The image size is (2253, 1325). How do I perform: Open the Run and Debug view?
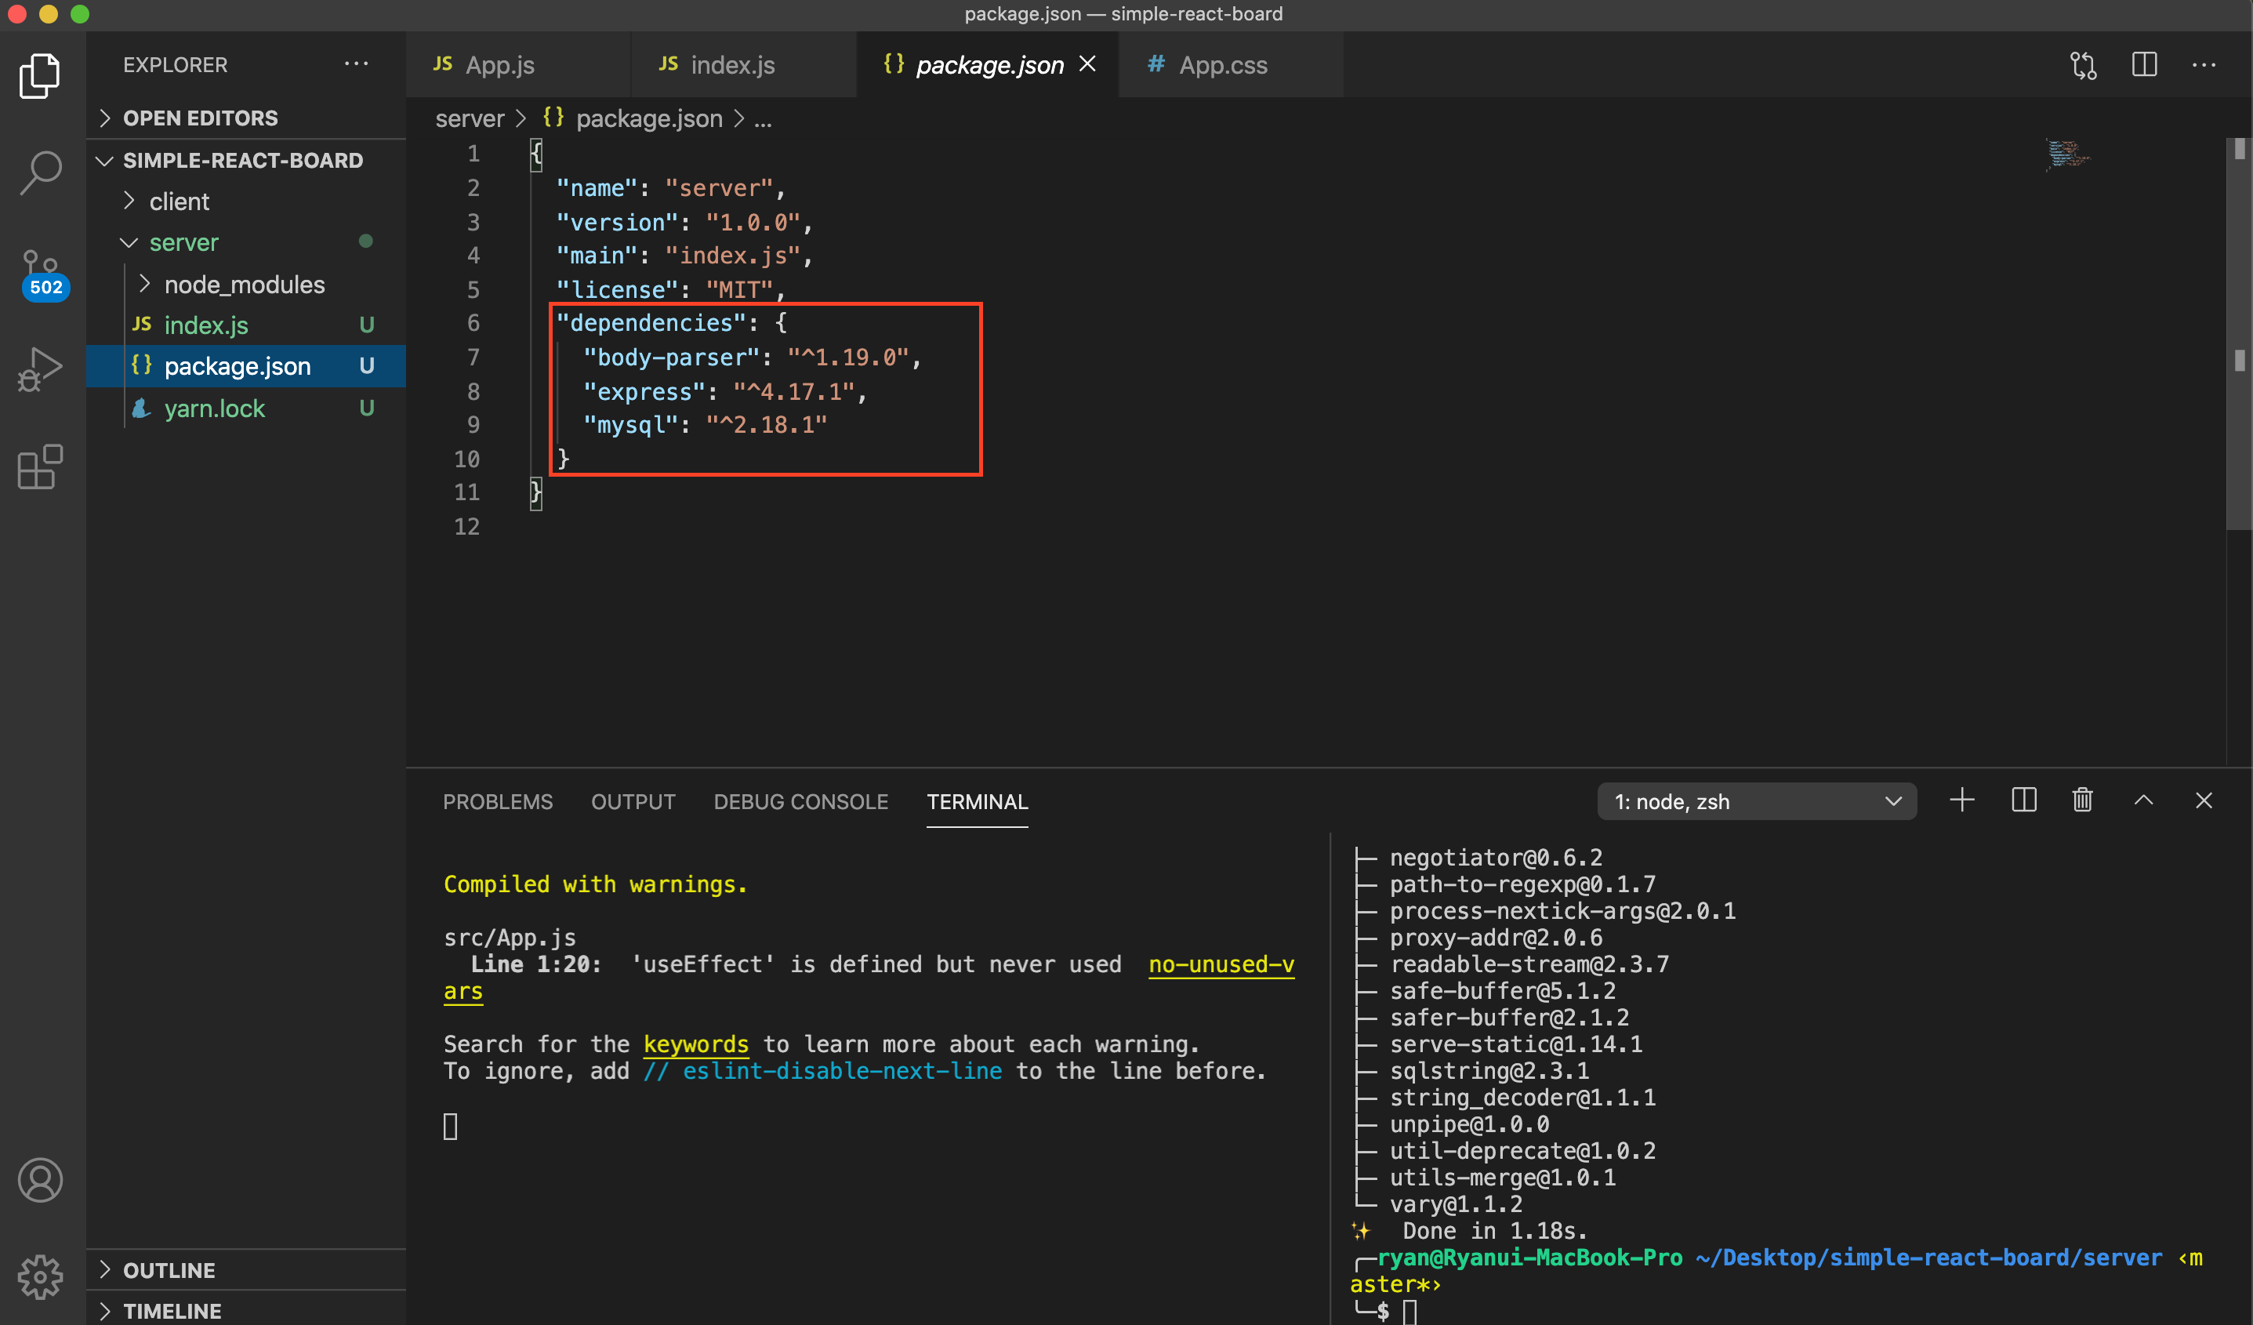point(40,369)
